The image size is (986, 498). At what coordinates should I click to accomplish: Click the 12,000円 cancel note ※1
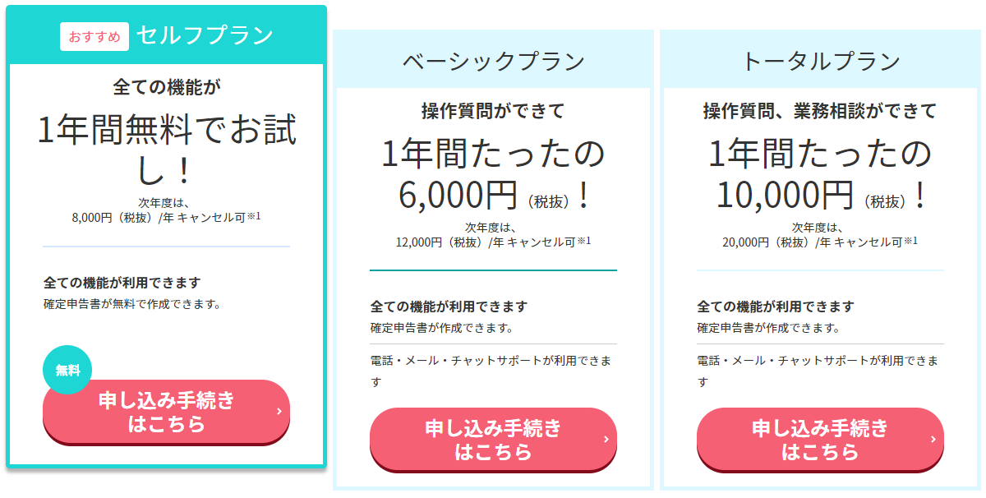click(493, 242)
